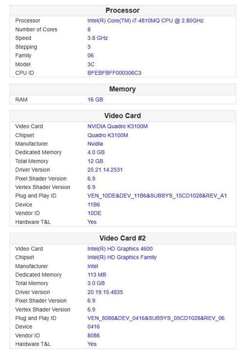239x354 pixels.
Task: Click the Intel Core i7-4810MQ processor value
Action: click(x=145, y=21)
